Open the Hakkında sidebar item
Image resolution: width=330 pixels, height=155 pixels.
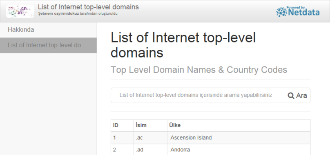point(49,30)
